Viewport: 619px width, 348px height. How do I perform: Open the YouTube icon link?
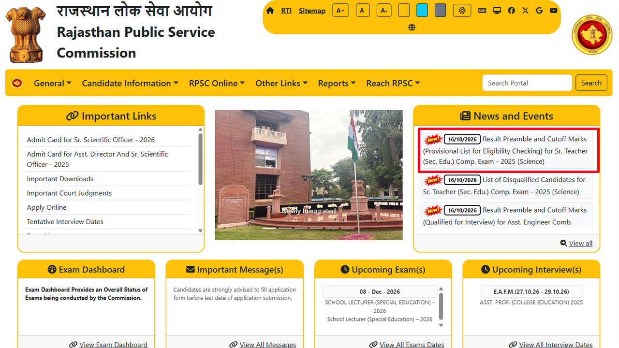553,10
